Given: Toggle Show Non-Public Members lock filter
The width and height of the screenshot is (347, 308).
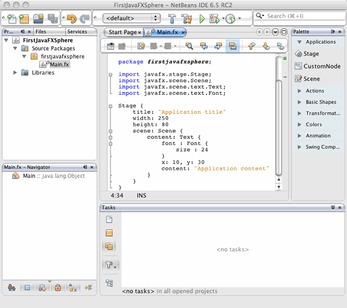Looking at the screenshot, I should [58, 288].
